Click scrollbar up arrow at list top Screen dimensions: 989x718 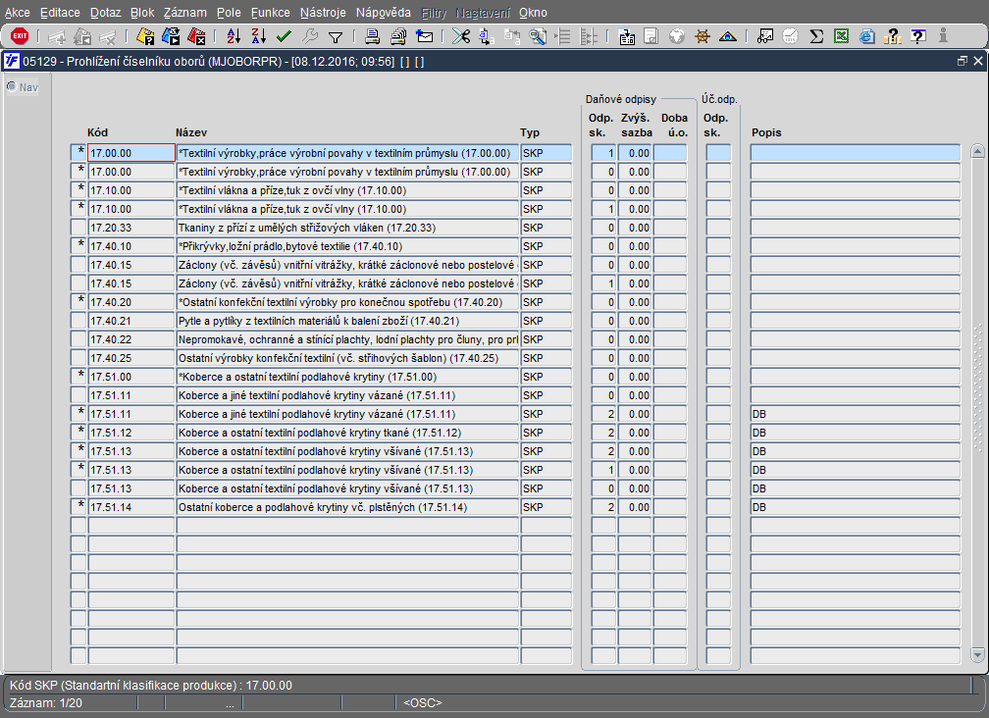[976, 152]
